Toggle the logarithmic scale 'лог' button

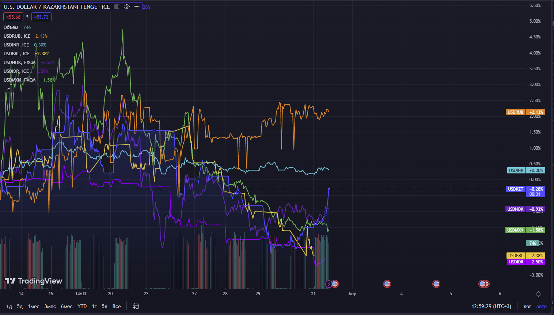pos(527,306)
